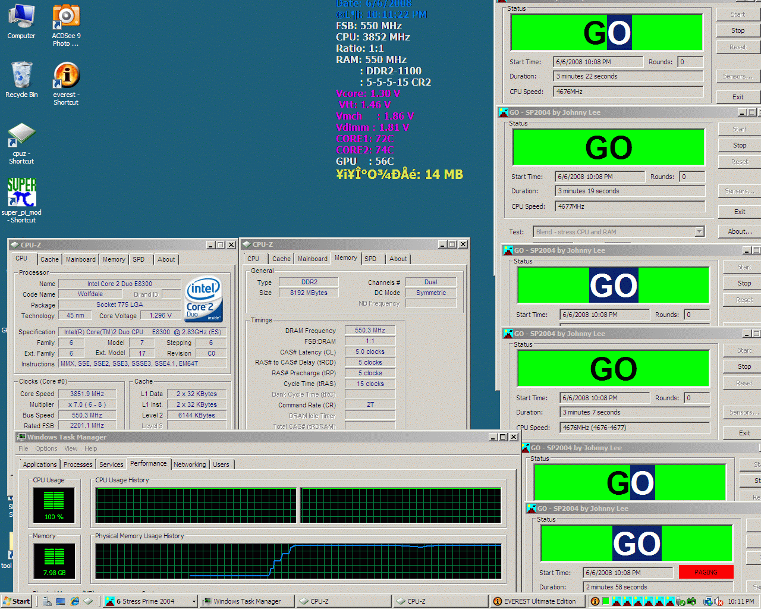Click the system clock showing 10:11 PM
The image size is (761, 609).
[741, 601]
